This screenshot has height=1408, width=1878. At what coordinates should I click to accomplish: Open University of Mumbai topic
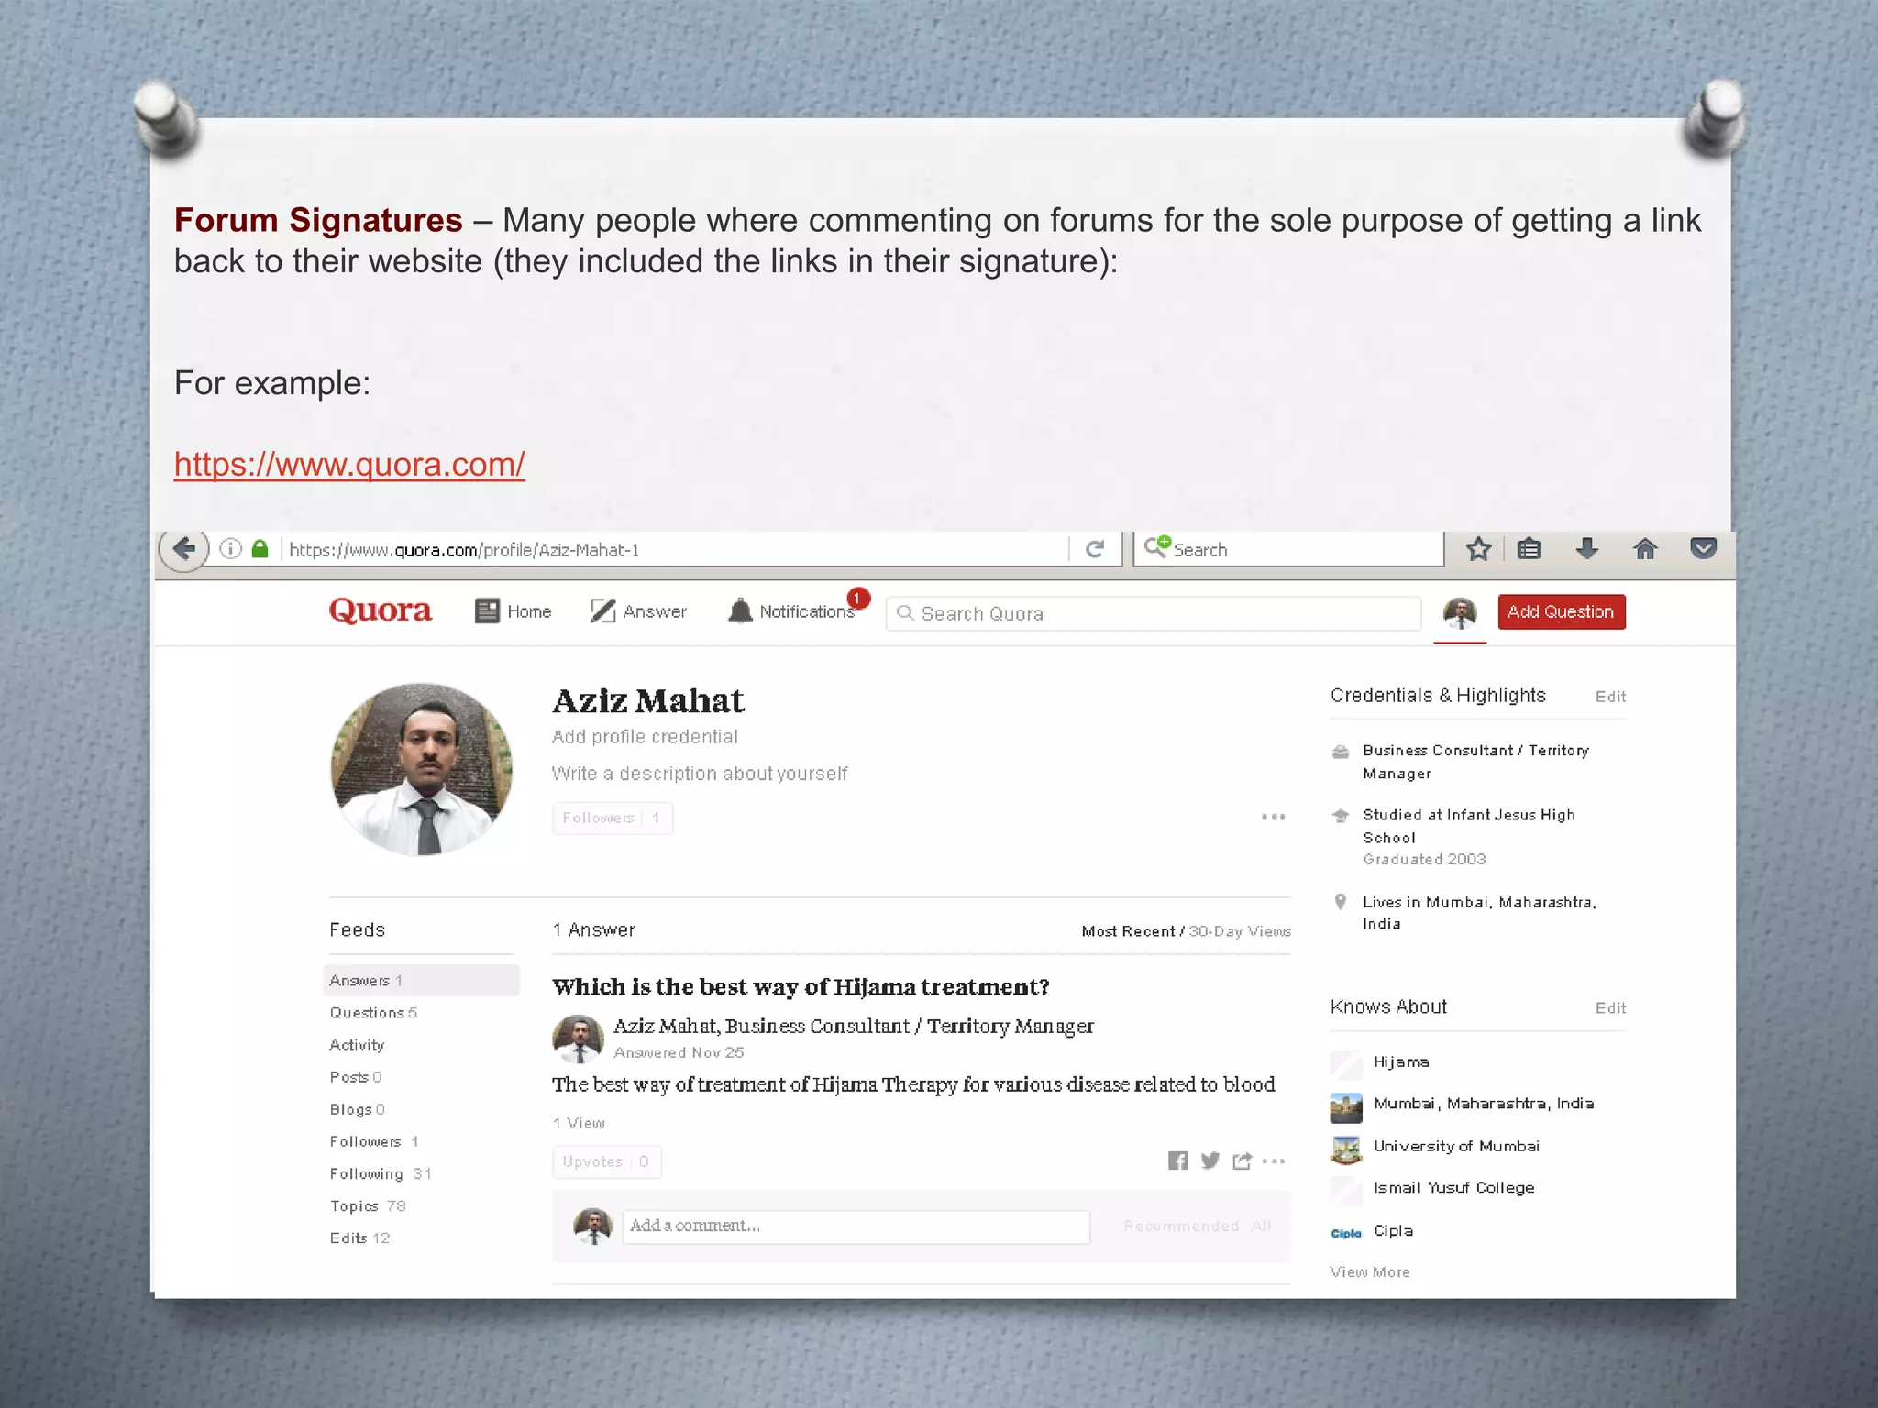tap(1456, 1146)
